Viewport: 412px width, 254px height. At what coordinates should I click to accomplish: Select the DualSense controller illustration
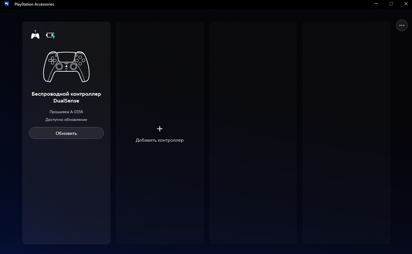(66, 67)
